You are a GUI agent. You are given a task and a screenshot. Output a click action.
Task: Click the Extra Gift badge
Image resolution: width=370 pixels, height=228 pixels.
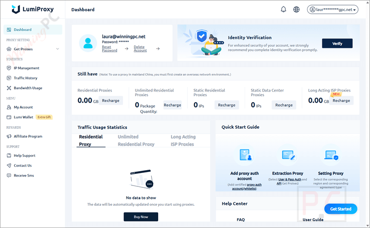[x=44, y=117]
